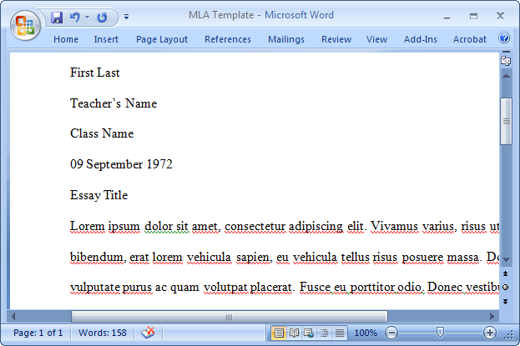
Task: Click the word 'vulputate' in the paragraph
Action: (x=95, y=287)
